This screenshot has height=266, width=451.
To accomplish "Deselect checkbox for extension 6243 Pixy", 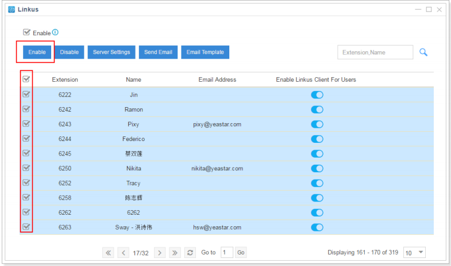I will click(26, 124).
